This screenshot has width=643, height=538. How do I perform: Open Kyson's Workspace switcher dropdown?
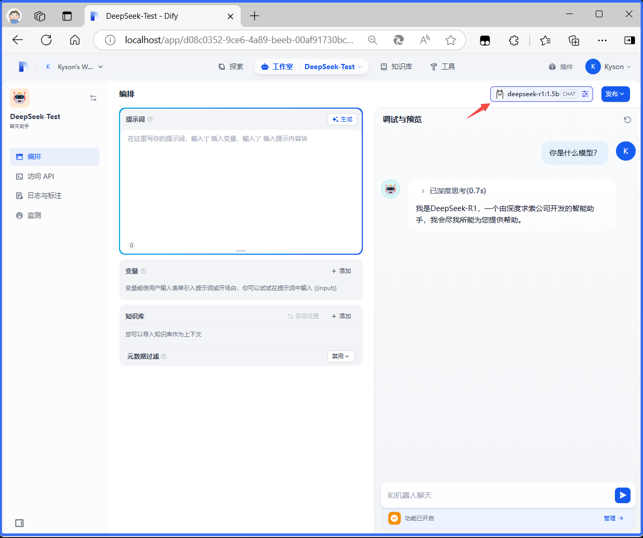[x=74, y=67]
